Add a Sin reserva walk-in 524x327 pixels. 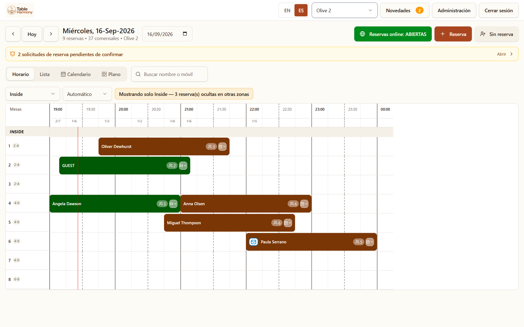click(496, 34)
